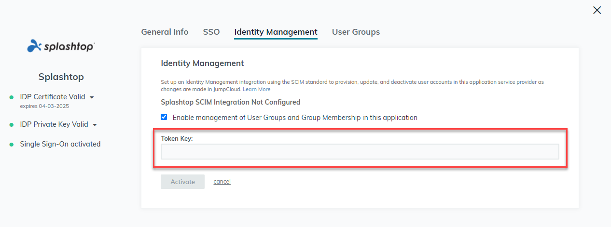Click the Token Key label
This screenshot has height=227, width=611.
177,138
